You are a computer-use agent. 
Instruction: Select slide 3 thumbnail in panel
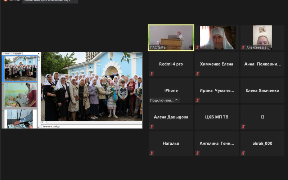coord(21,119)
